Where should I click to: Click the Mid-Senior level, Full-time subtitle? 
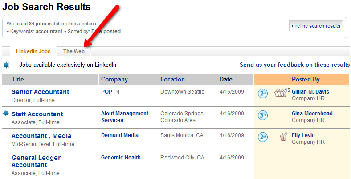(43, 144)
